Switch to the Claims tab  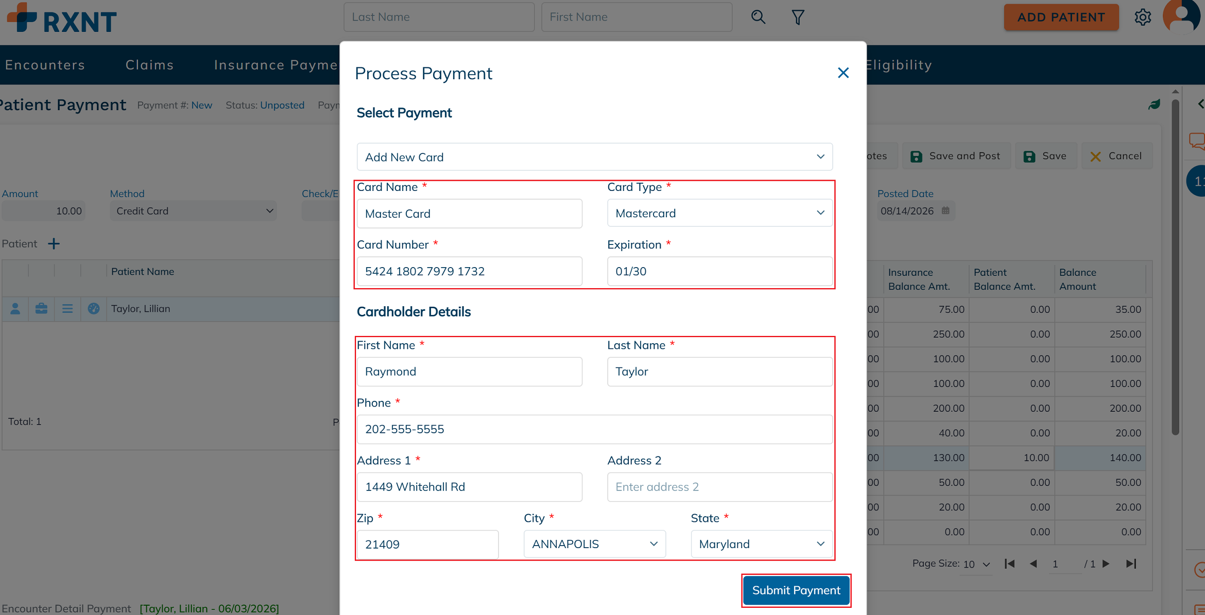point(149,65)
